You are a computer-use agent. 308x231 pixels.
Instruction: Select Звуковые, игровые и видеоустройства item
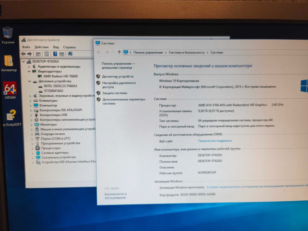click(x=67, y=96)
